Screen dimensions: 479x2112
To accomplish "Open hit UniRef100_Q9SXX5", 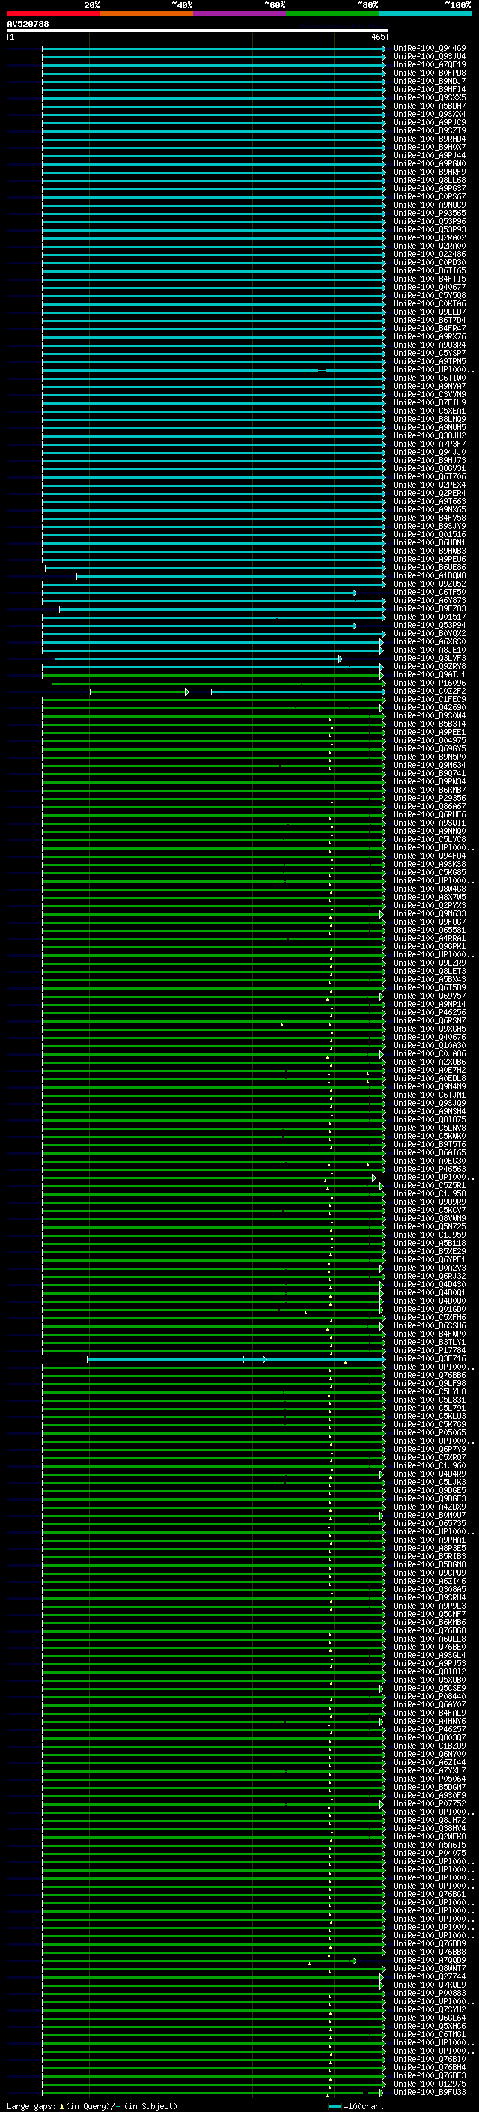I will pyautogui.click(x=430, y=97).
